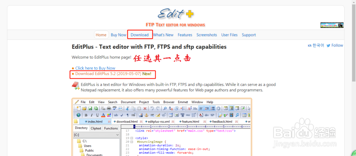Click the Download EditPlus 5.2 link

tap(108, 74)
